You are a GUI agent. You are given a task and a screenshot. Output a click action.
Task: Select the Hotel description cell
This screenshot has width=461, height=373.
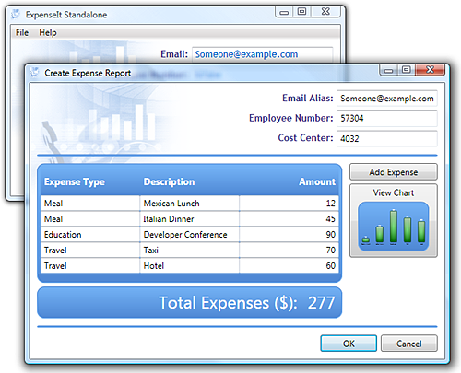[189, 266]
